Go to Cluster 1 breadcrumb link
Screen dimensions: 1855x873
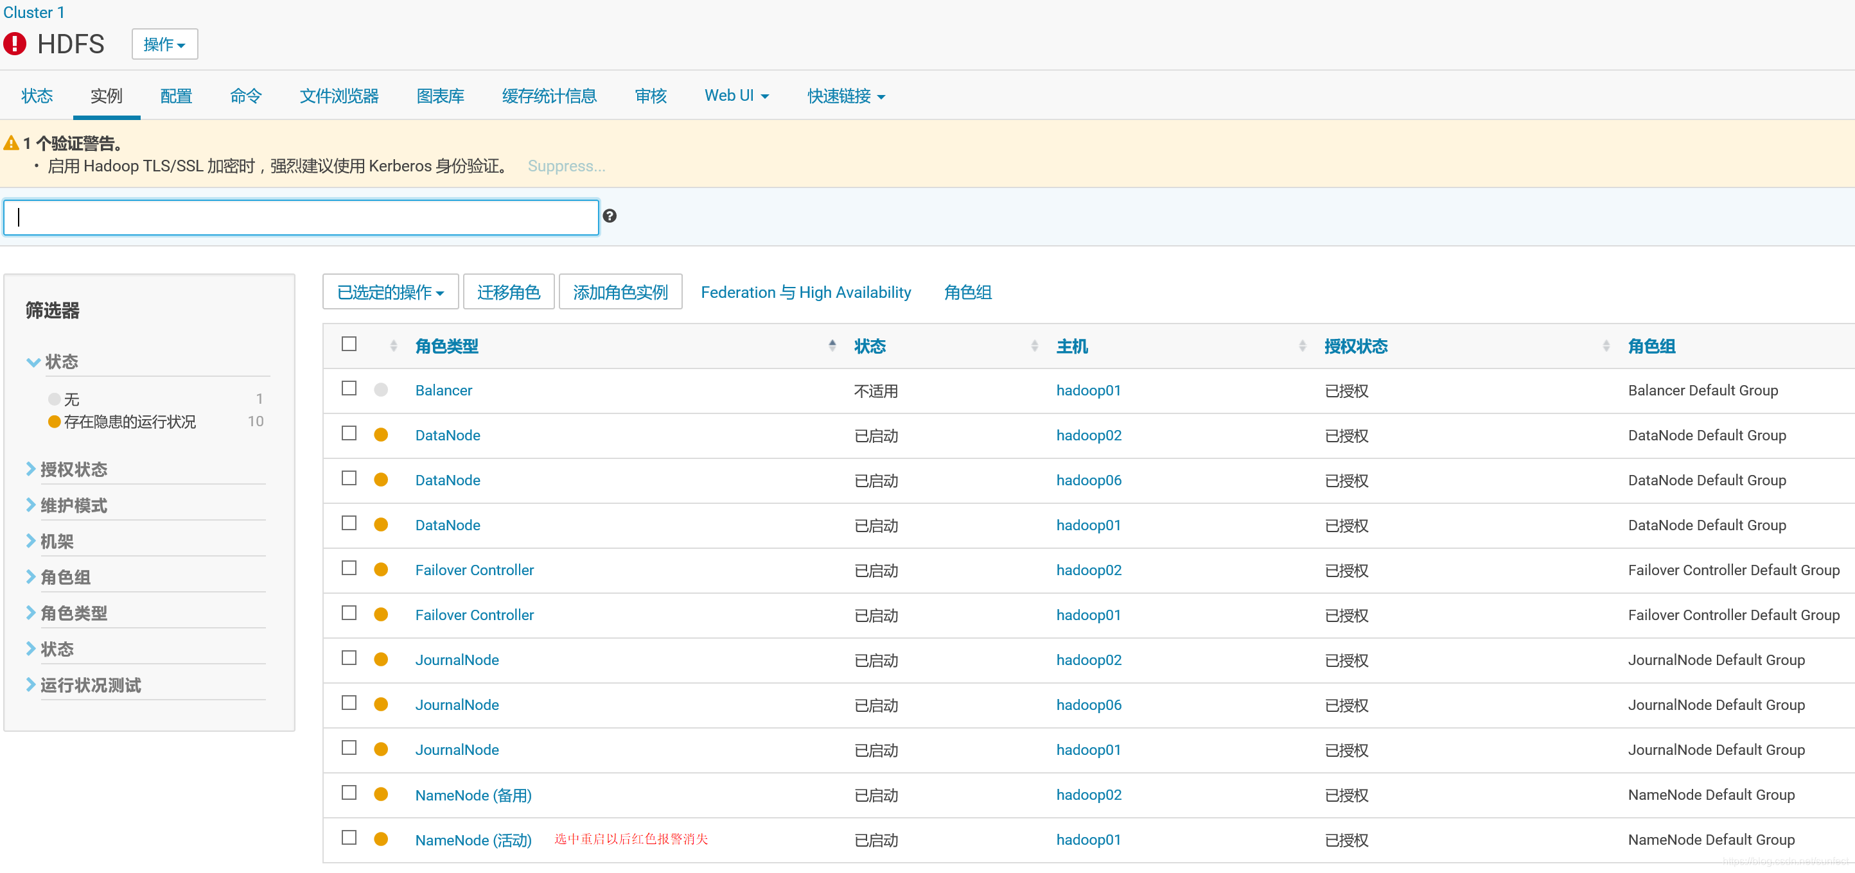pyautogui.click(x=34, y=12)
